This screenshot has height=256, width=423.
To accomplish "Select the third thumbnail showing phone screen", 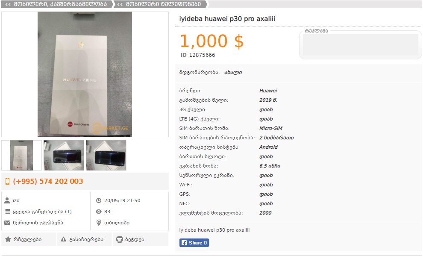I will pyautogui.click(x=106, y=156).
